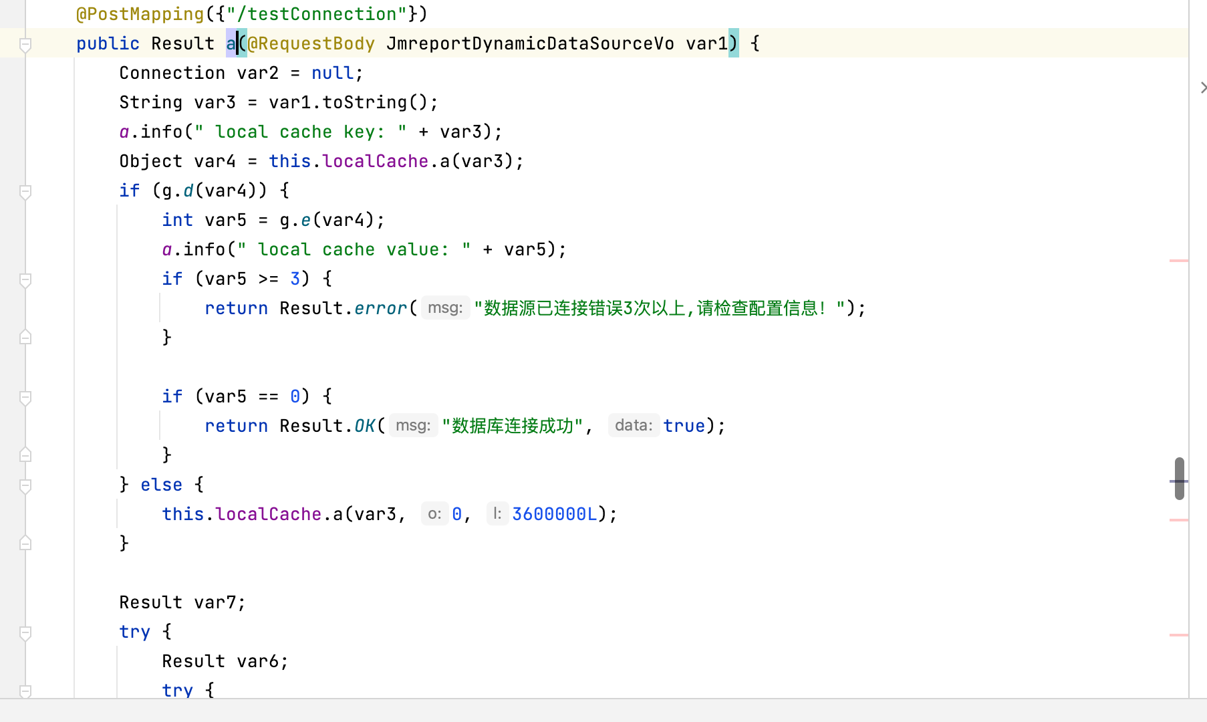Jump to error stripe mark beside 'local cache value' line

coord(1179,260)
